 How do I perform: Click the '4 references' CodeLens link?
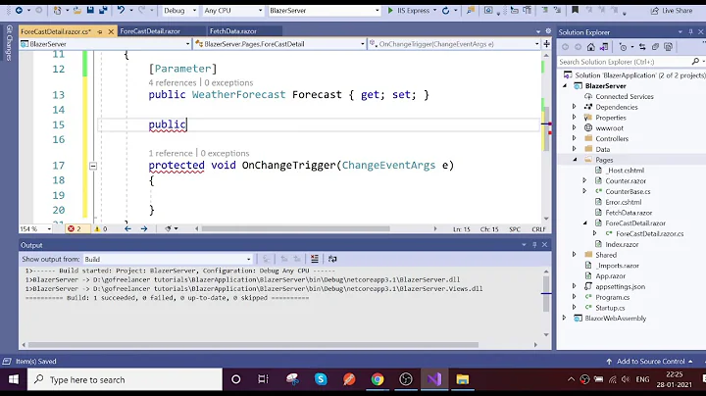[172, 82]
